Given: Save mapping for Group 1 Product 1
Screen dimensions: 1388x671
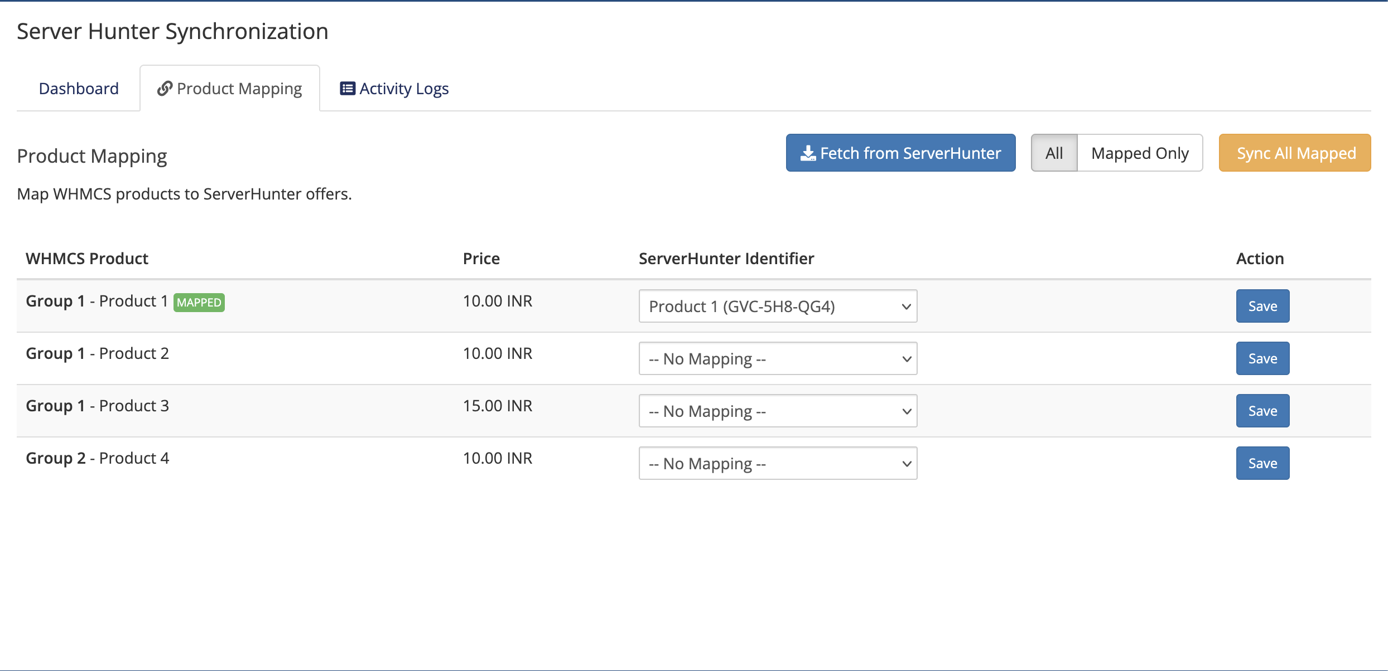Looking at the screenshot, I should coord(1262,306).
